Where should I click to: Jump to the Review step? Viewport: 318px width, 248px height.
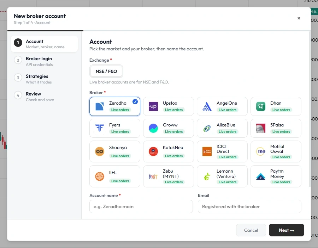click(45, 97)
